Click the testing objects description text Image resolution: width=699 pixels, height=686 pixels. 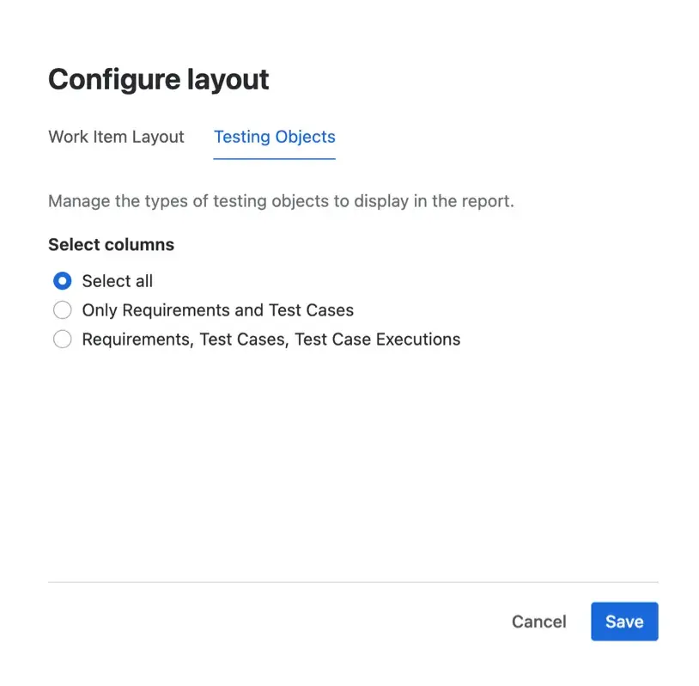click(x=281, y=200)
